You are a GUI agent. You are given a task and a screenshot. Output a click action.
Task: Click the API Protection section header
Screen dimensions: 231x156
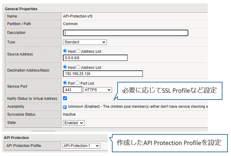pos(17,138)
